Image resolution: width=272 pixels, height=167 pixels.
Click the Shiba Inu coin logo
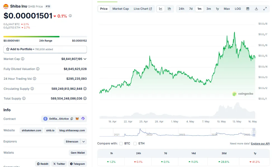(6, 6)
